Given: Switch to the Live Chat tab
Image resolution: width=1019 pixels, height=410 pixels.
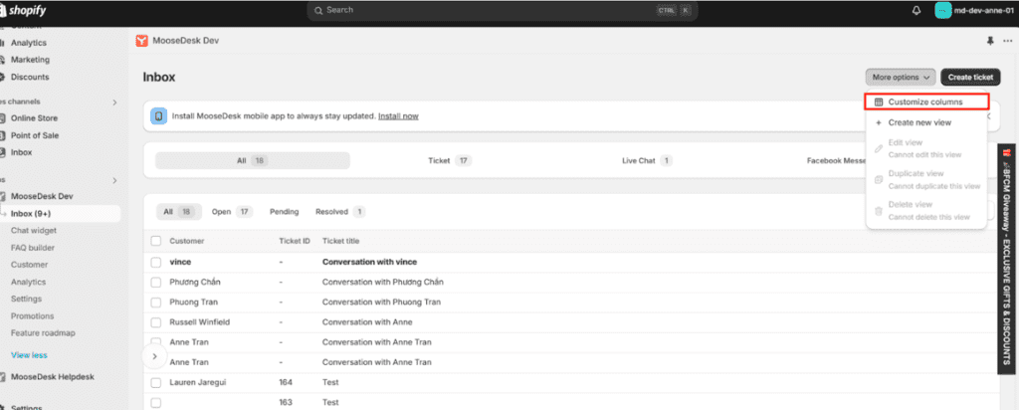Looking at the screenshot, I should pyautogui.click(x=647, y=160).
